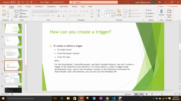Click the Redo/Repeat icon
The height and width of the screenshot is (101, 181).
[27, 2]
